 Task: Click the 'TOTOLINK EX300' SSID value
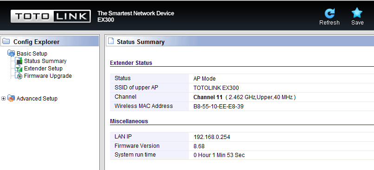pyautogui.click(x=216, y=88)
